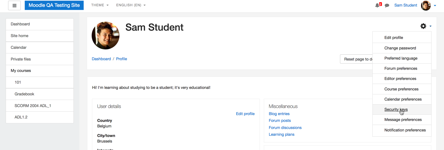
Task: Toggle the hamburger side panel button
Action: 14,5
